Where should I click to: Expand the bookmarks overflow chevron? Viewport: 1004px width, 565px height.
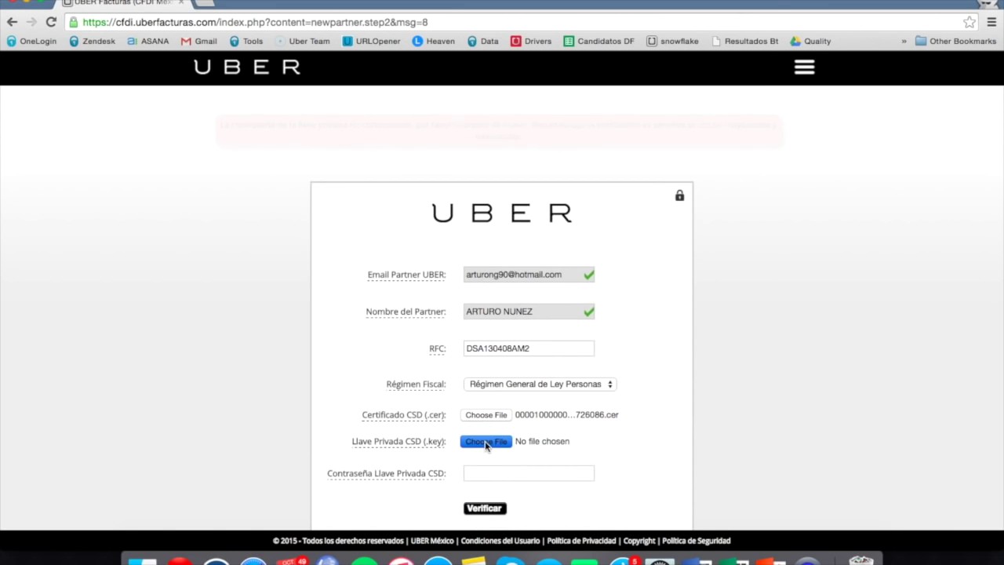coord(904,41)
